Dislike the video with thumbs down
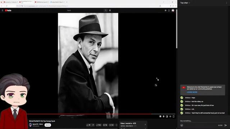The height and width of the screenshot is (129, 230). coord(93,125)
